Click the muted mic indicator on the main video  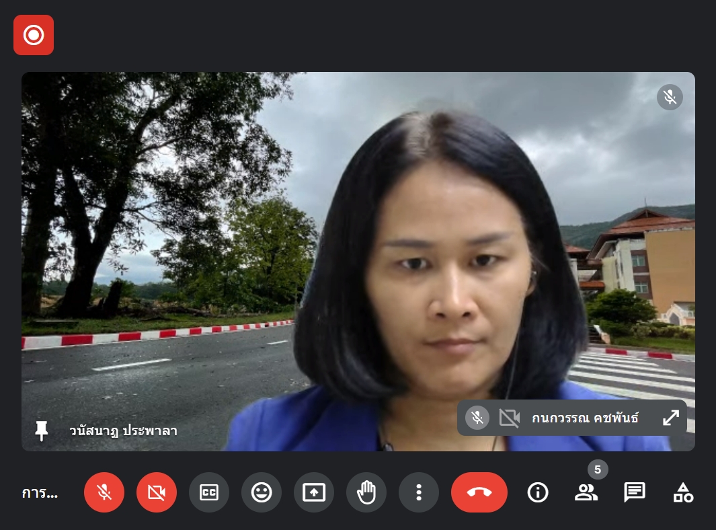(670, 98)
